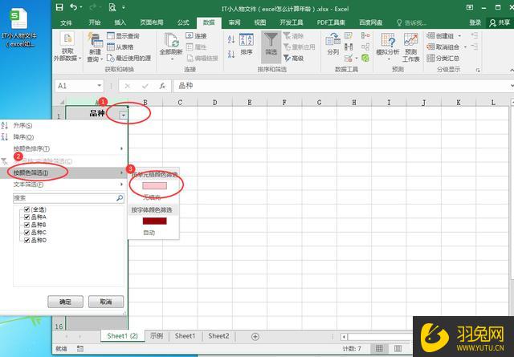
Task: Click the 取消 (Cancel) button
Action: coord(106,302)
